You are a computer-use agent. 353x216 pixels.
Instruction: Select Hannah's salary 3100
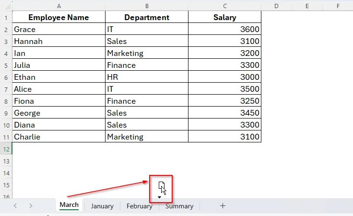click(x=224, y=41)
